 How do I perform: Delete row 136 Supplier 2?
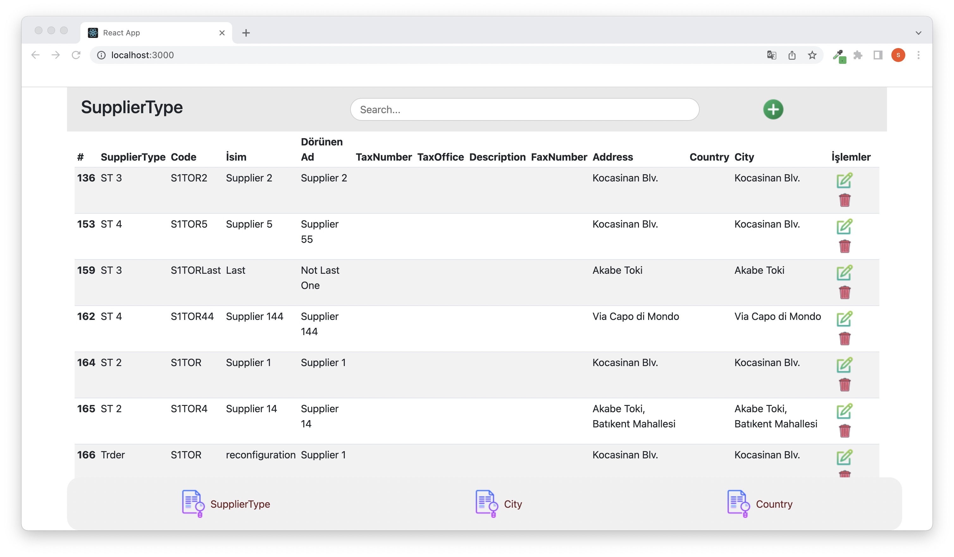[845, 200]
